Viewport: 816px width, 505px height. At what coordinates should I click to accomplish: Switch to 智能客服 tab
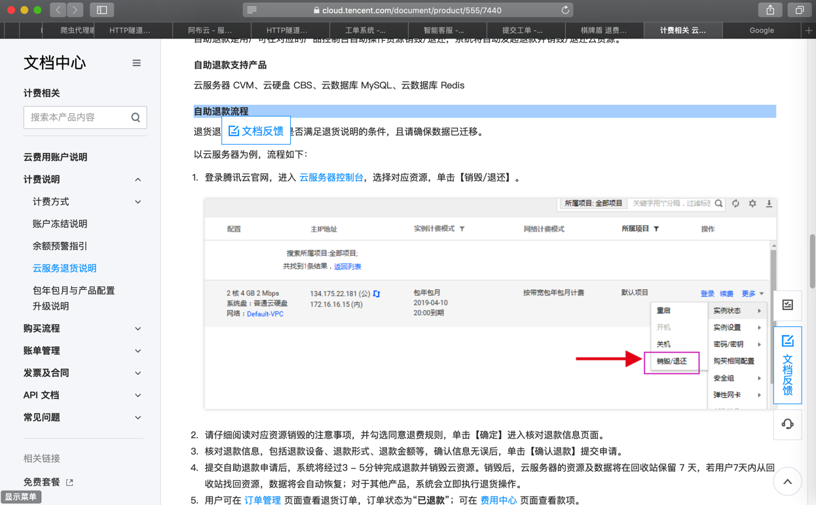(447, 30)
